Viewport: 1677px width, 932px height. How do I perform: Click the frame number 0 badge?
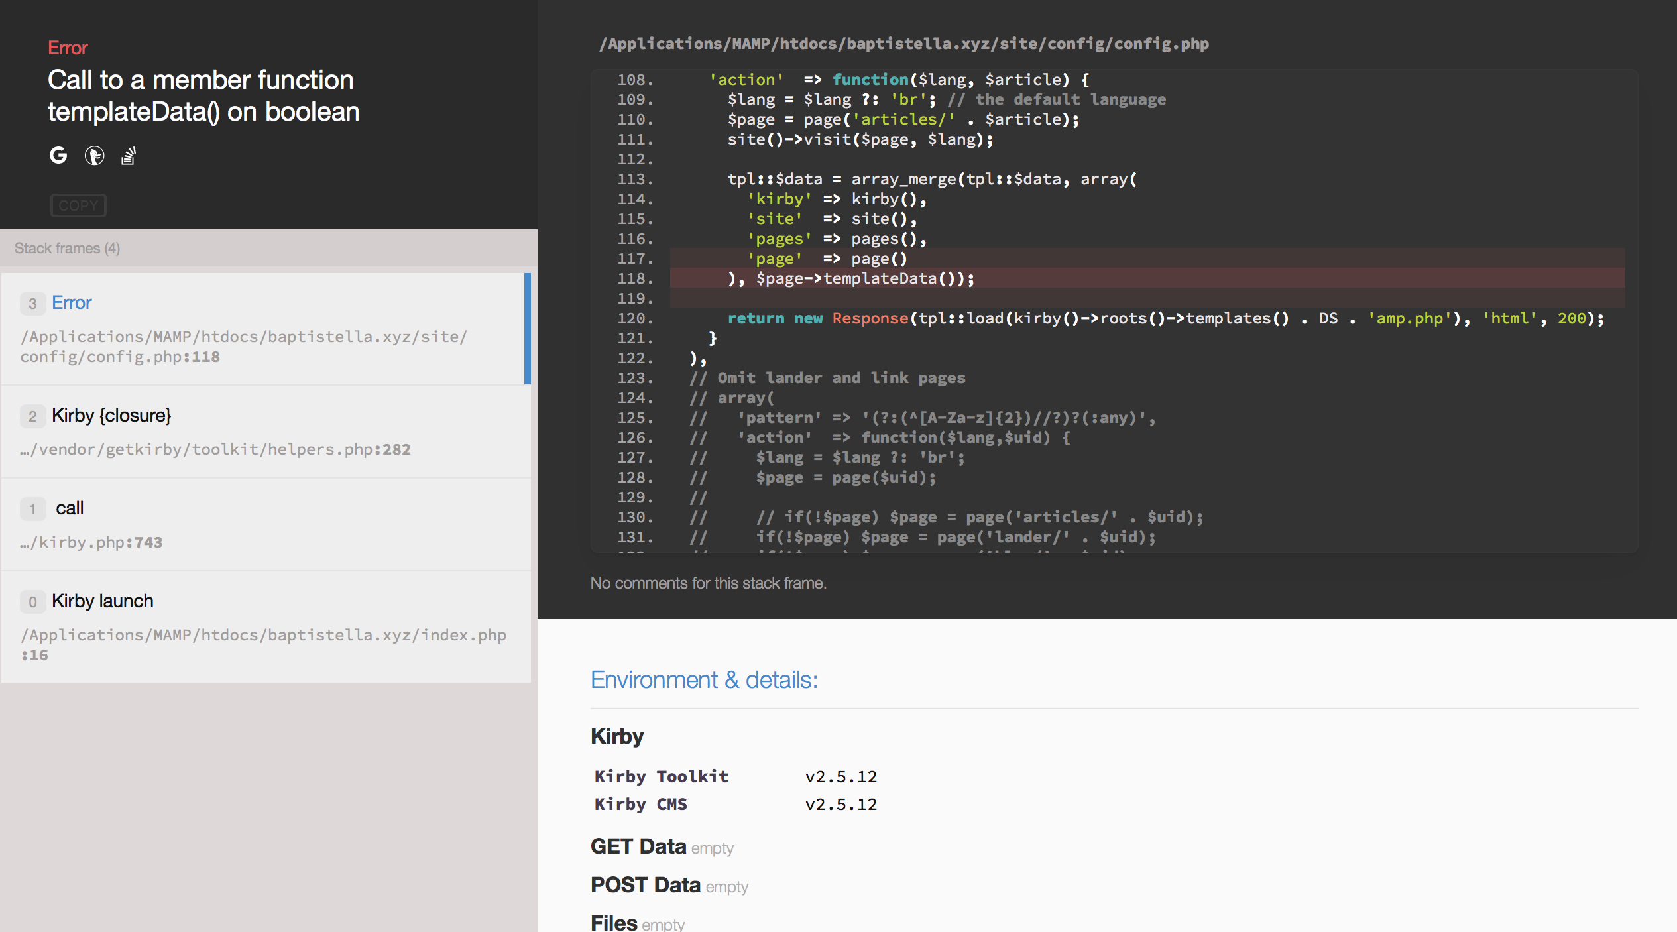(32, 602)
